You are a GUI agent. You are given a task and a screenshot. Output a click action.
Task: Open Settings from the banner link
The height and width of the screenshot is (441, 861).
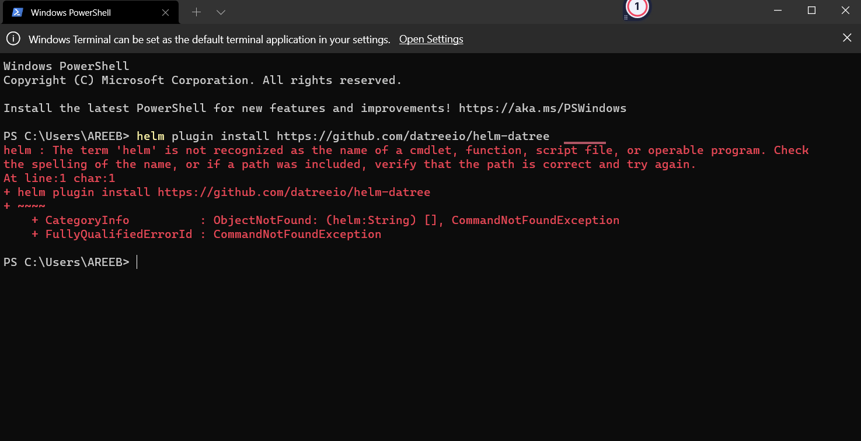pos(431,39)
